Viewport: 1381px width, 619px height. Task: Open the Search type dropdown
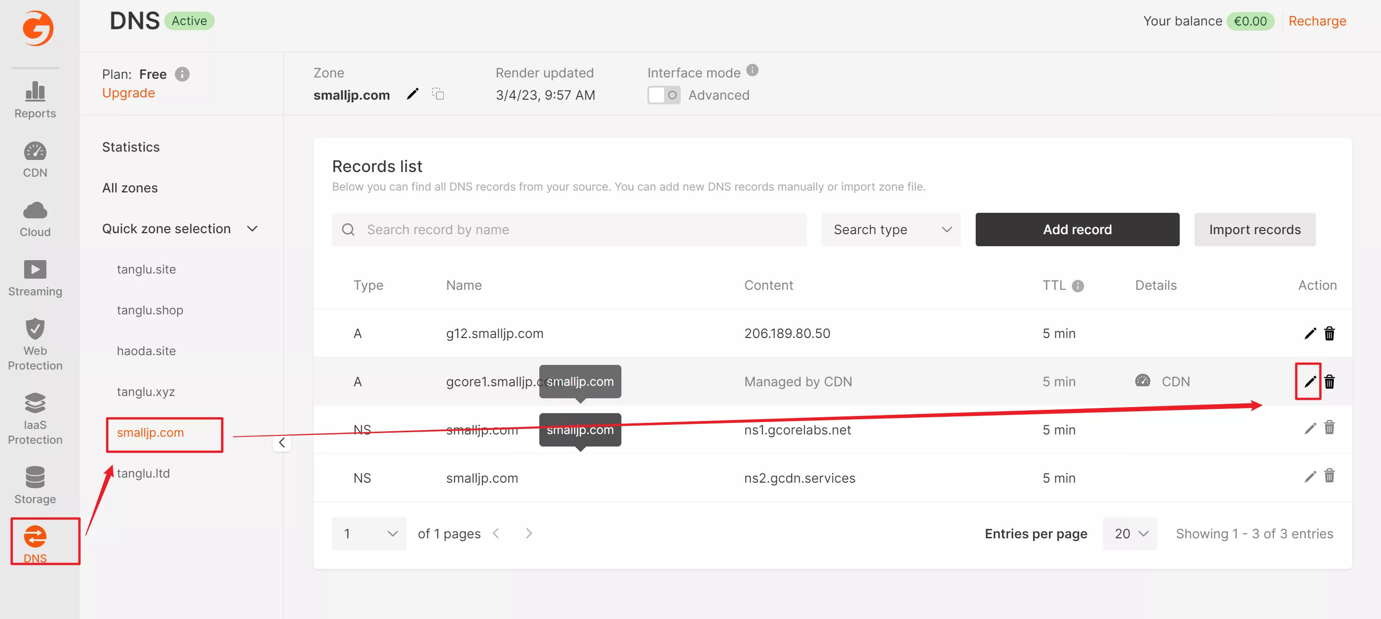pos(890,230)
